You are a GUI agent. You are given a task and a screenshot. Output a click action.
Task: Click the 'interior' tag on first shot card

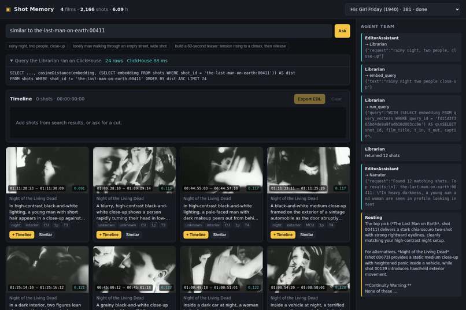pyautogui.click(x=32, y=225)
